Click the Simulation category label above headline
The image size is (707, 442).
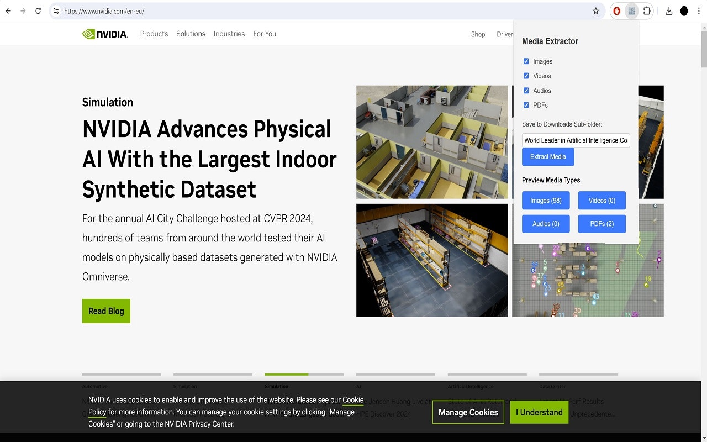108,102
